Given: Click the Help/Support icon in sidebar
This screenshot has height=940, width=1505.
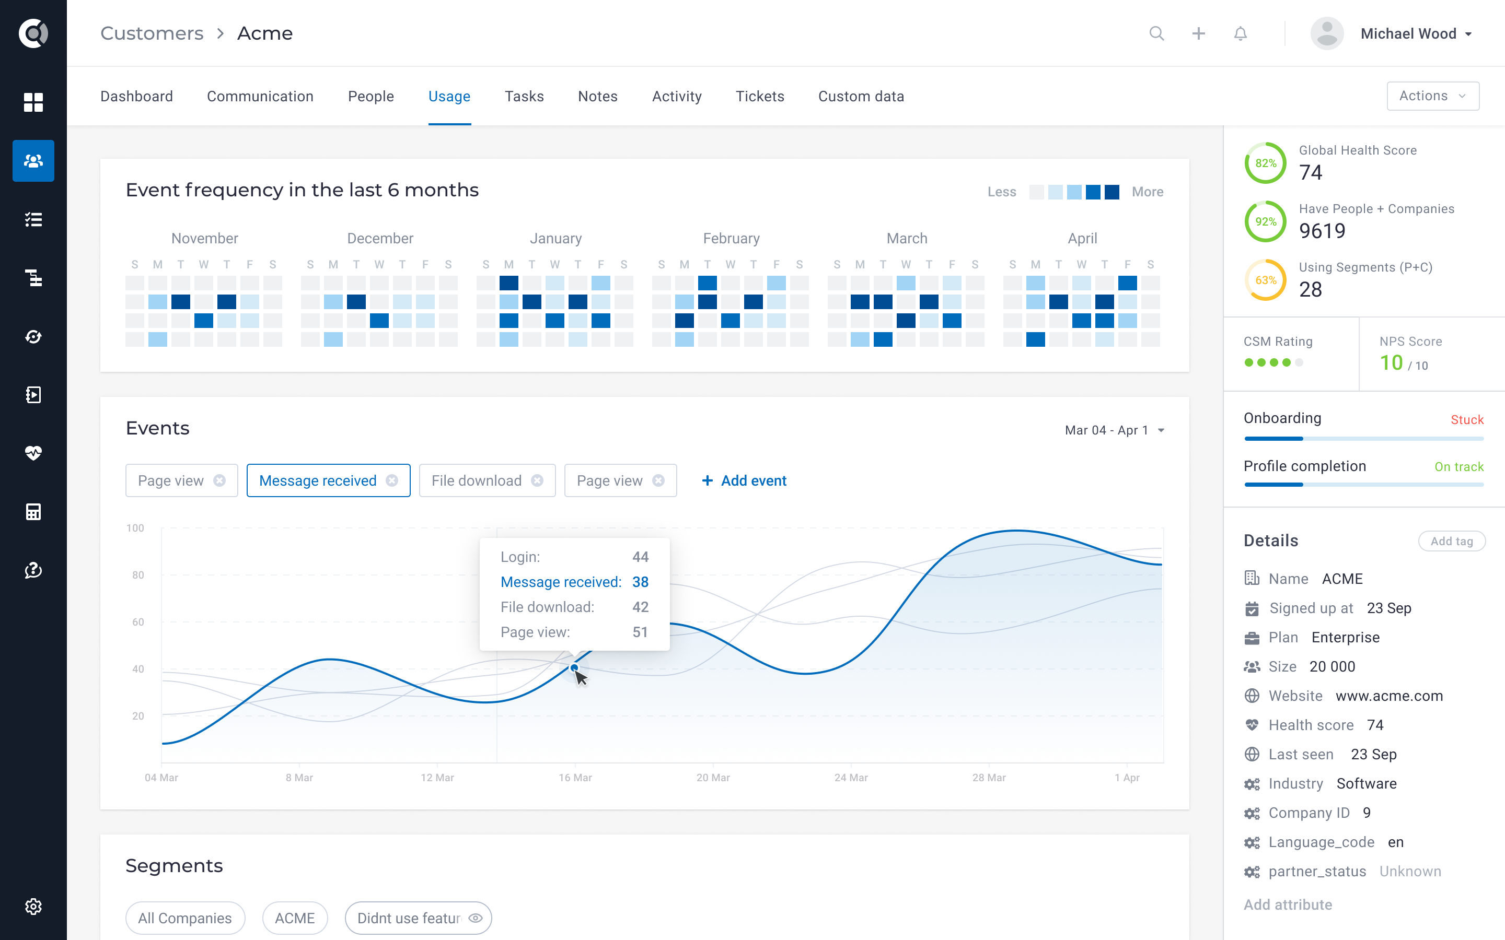Looking at the screenshot, I should [x=32, y=570].
